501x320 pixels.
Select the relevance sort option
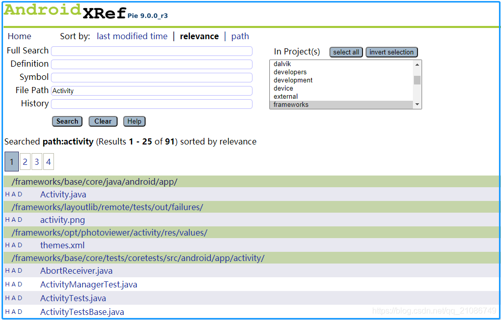pyautogui.click(x=200, y=37)
